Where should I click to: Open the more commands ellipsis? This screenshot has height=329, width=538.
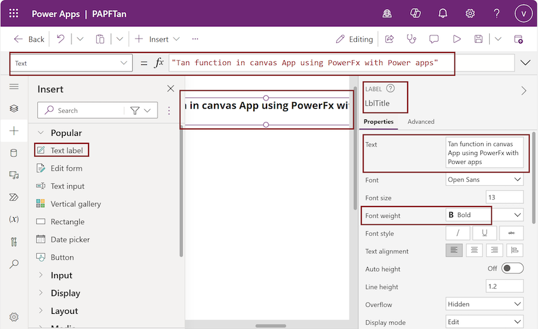pos(195,39)
